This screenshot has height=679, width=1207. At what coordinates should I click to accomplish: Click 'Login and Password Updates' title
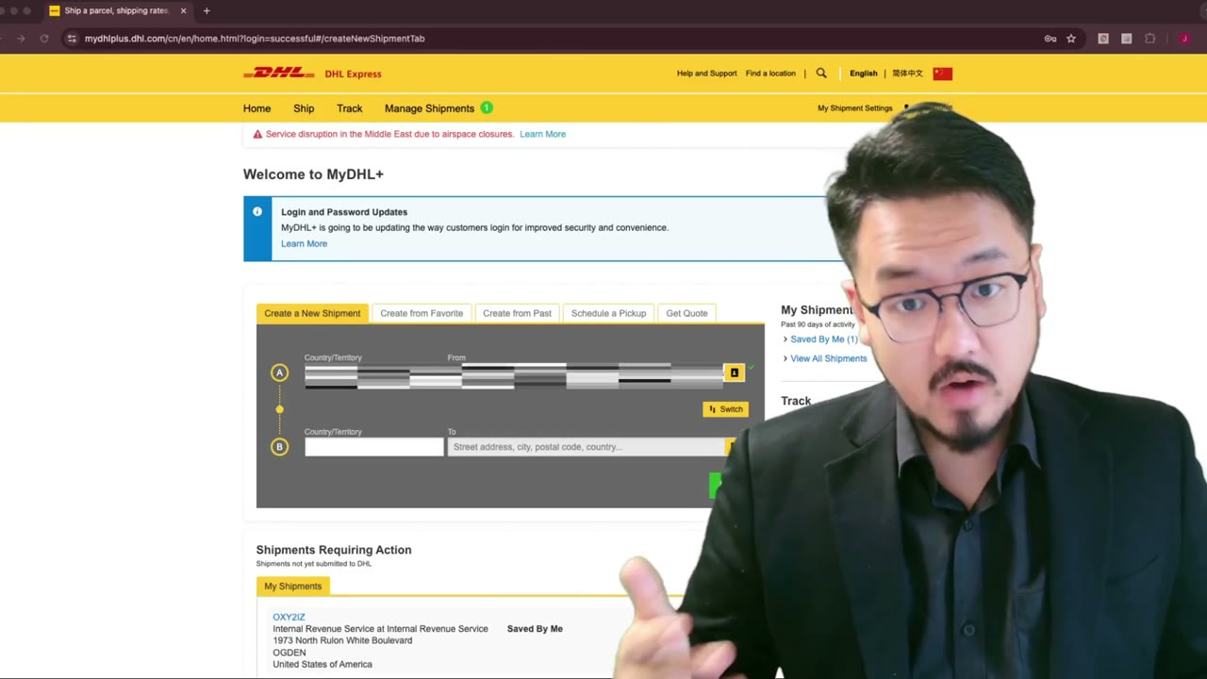click(344, 212)
